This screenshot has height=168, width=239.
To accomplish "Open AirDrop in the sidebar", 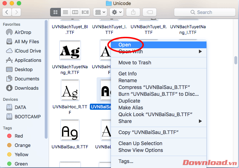I will pyautogui.click(x=23, y=32).
